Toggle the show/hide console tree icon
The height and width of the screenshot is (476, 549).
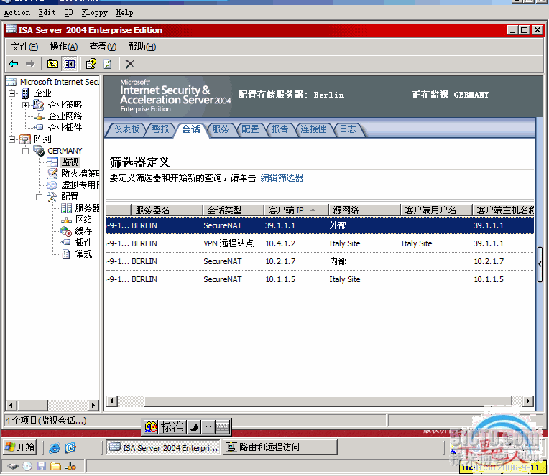tap(69, 64)
